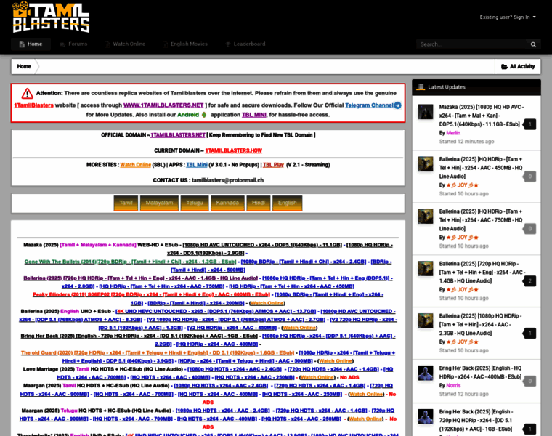Open author Norris's profile
This screenshot has height=436, width=552.
pyautogui.click(x=453, y=385)
